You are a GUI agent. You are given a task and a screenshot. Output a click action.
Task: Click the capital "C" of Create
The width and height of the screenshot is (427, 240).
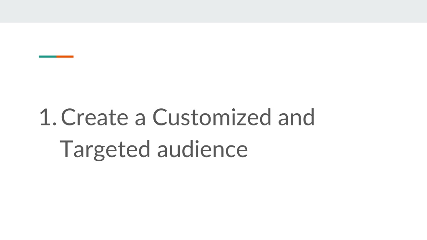click(x=68, y=117)
